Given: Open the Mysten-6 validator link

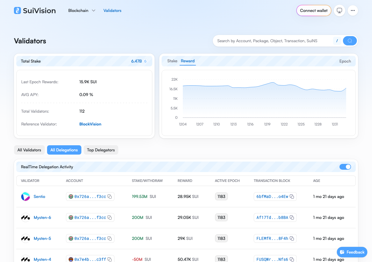Looking at the screenshot, I should pos(42,217).
